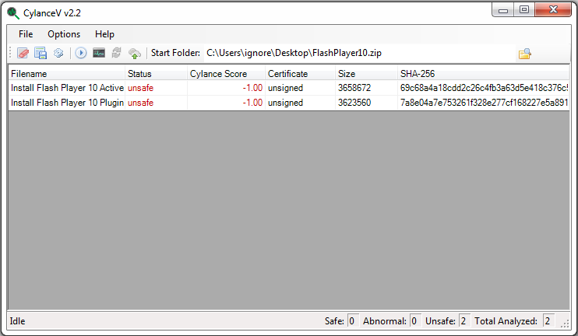The width and height of the screenshot is (578, 336).
Task: Click hash starting with 69c68a4a
Action: 484,88
